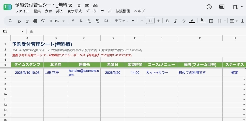Screen dimensions: 246x121
Task: Select the カット+カラー cell
Action: click(161, 73)
